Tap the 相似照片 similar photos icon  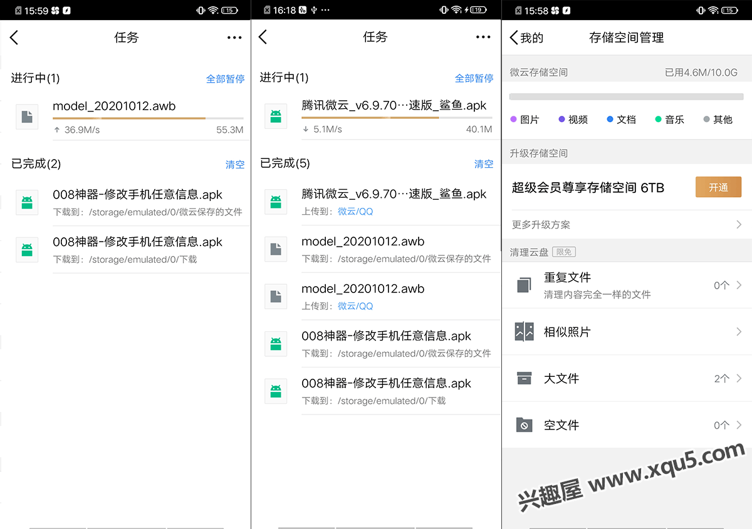524,332
